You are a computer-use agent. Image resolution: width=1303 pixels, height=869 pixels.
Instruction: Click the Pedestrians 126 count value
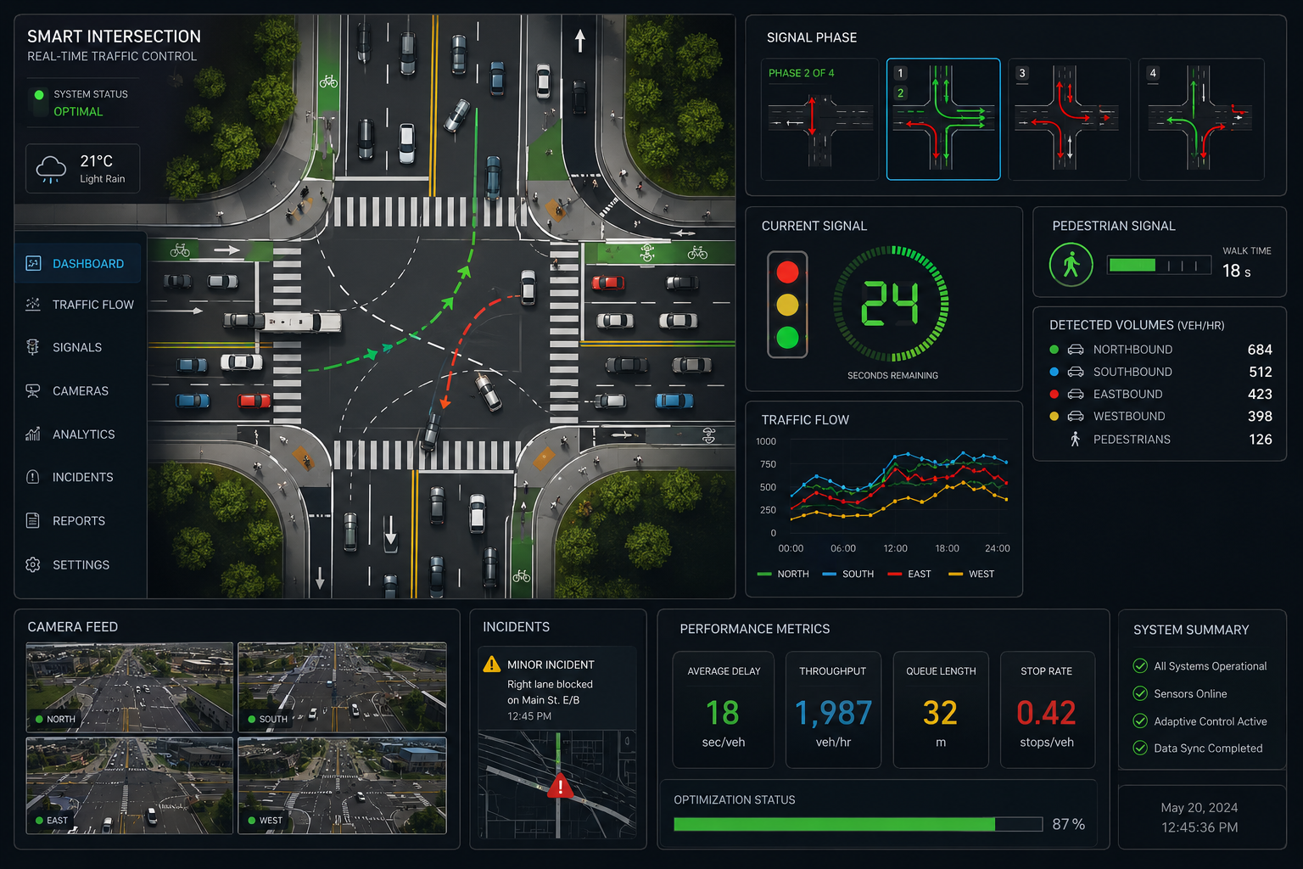coord(1261,439)
